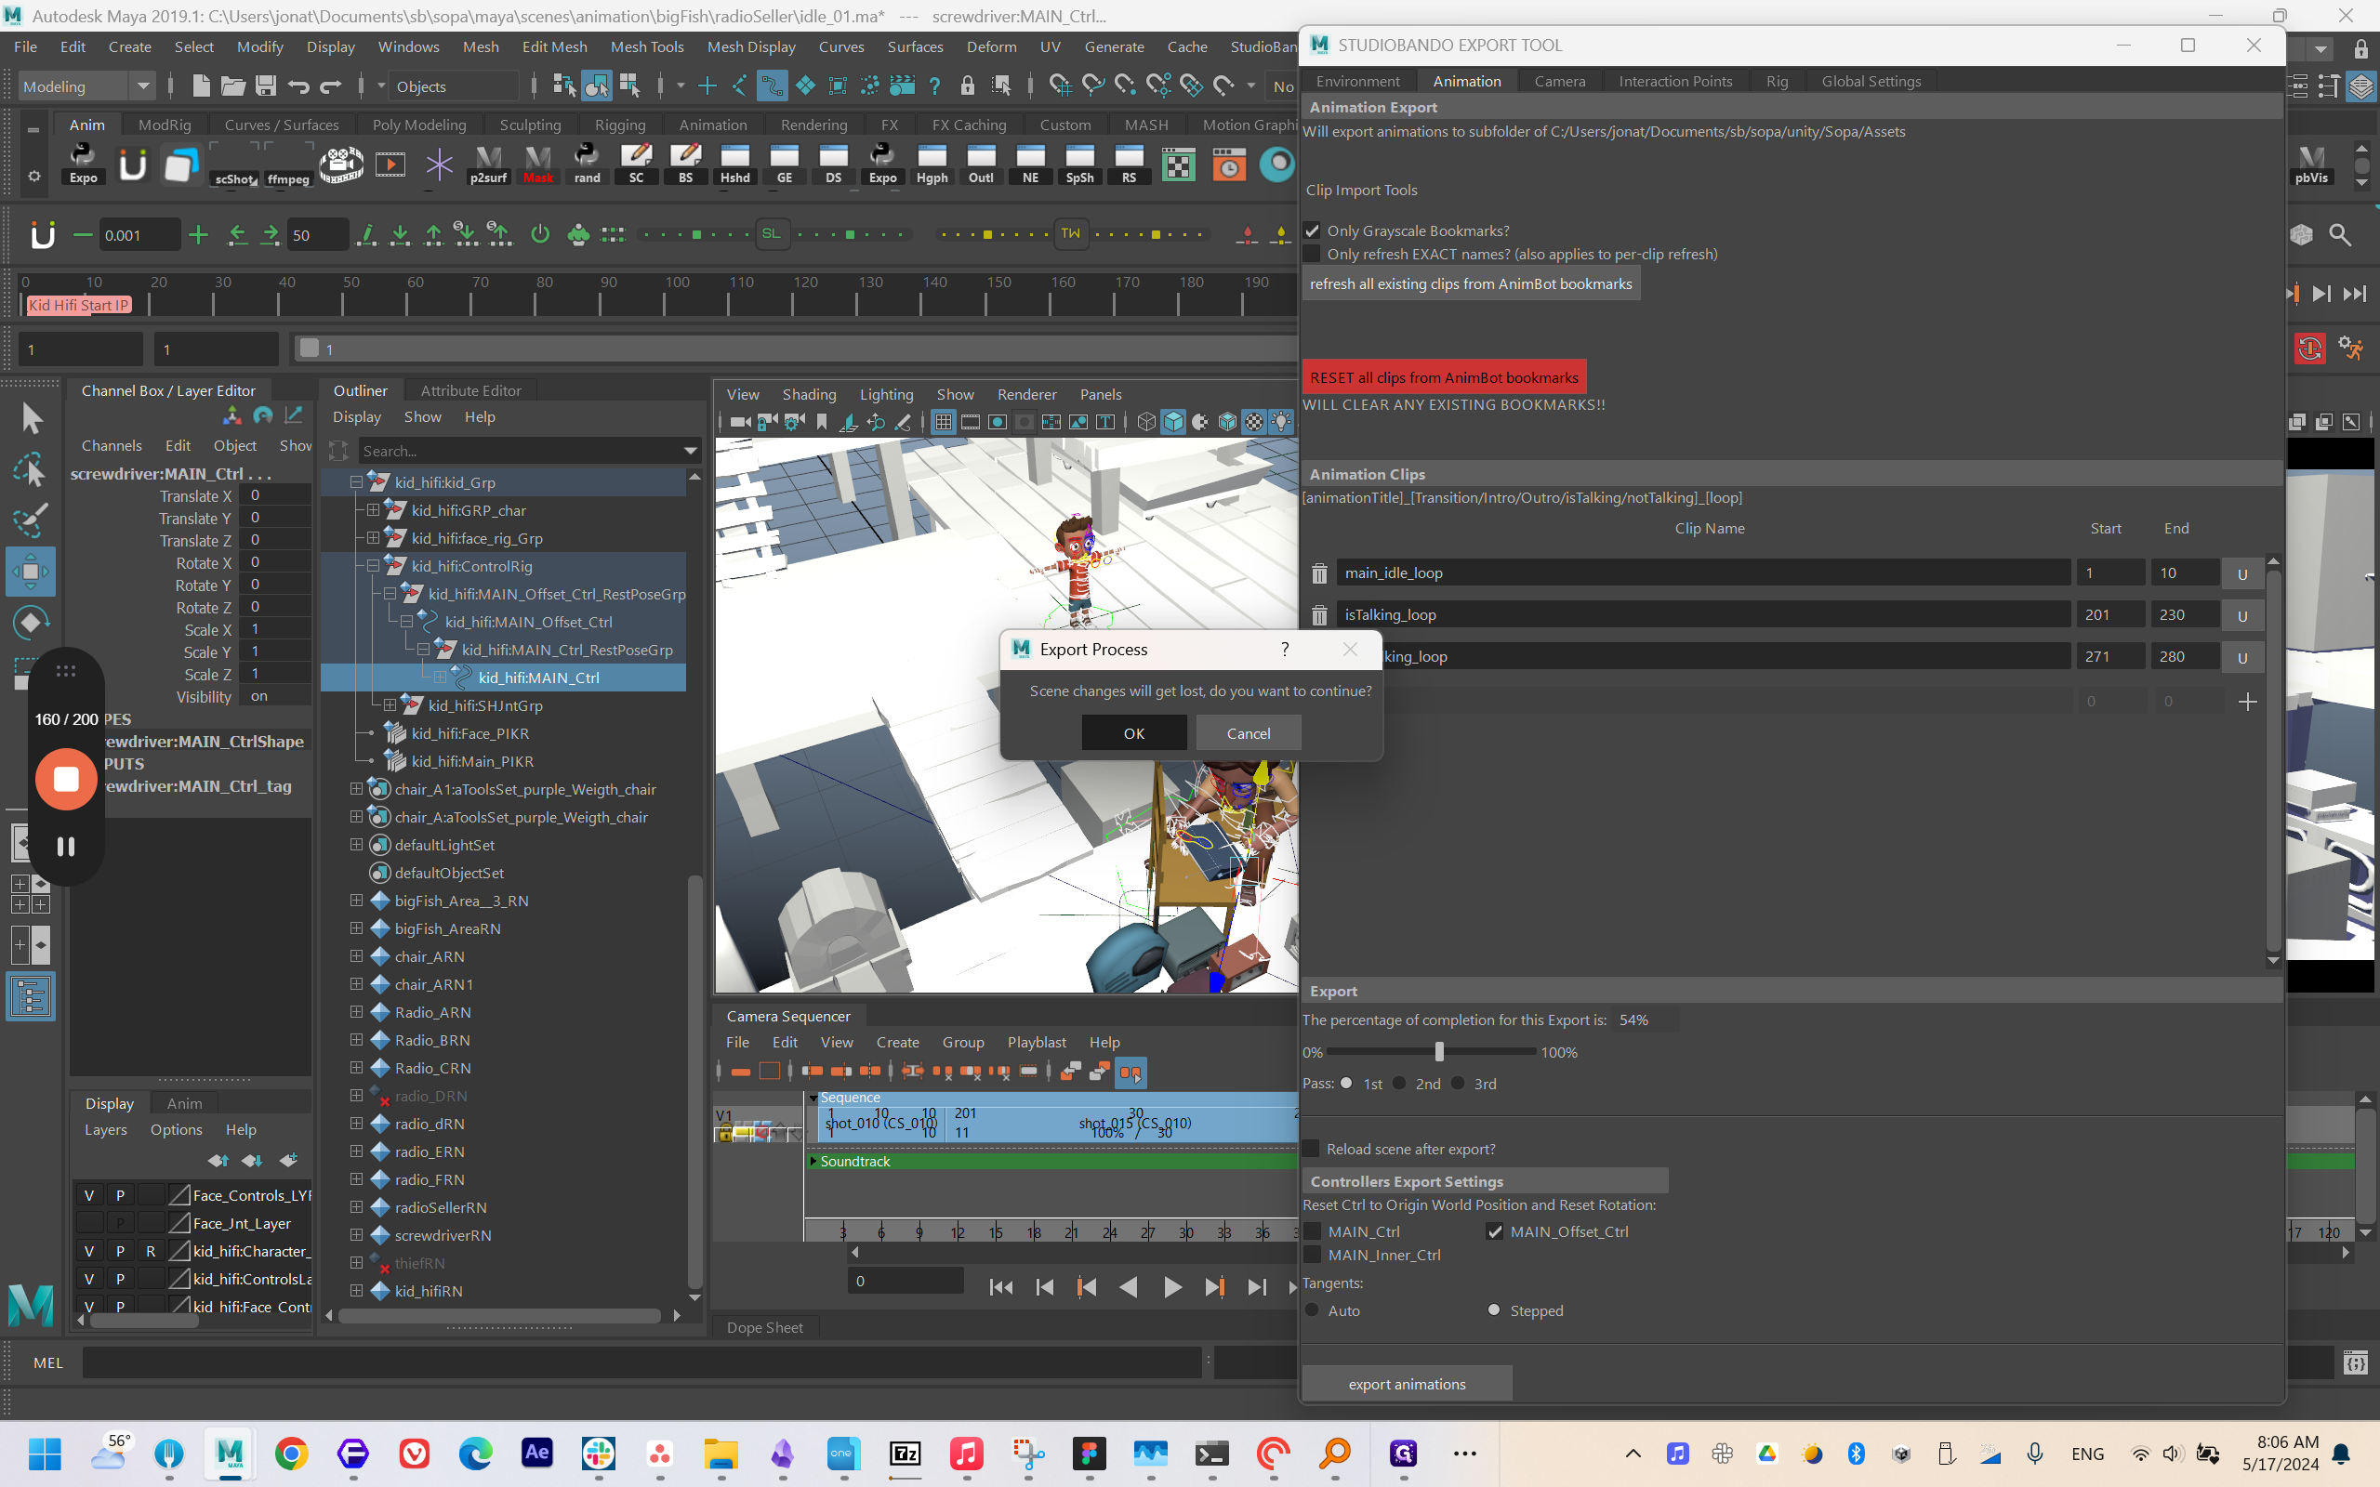Collapse the kid_hifi:ControlRig tree node
The image size is (2380, 1487).
[374, 567]
